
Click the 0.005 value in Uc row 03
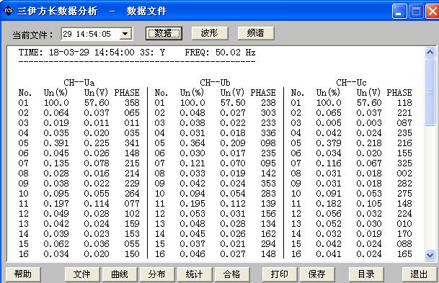pyautogui.click(x=329, y=123)
